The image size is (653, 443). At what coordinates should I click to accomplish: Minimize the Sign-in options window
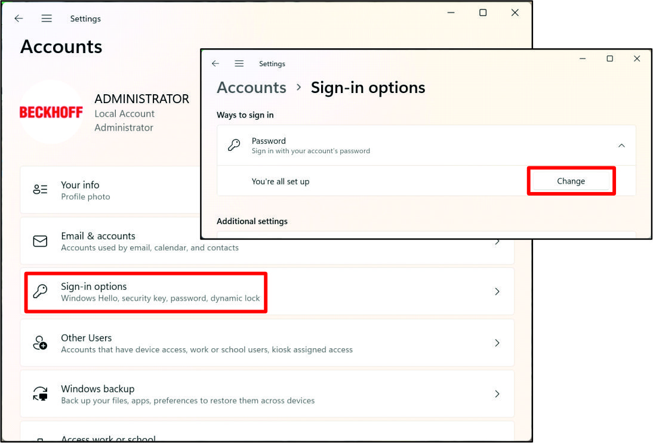pyautogui.click(x=583, y=58)
